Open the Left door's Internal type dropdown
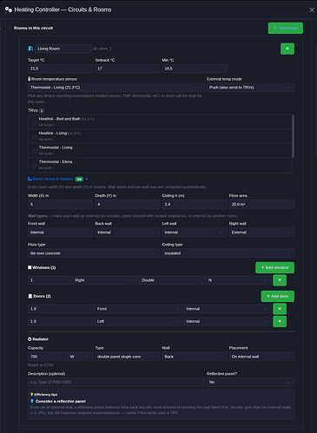Image resolution: width=317 pixels, height=433 pixels. pos(228,321)
